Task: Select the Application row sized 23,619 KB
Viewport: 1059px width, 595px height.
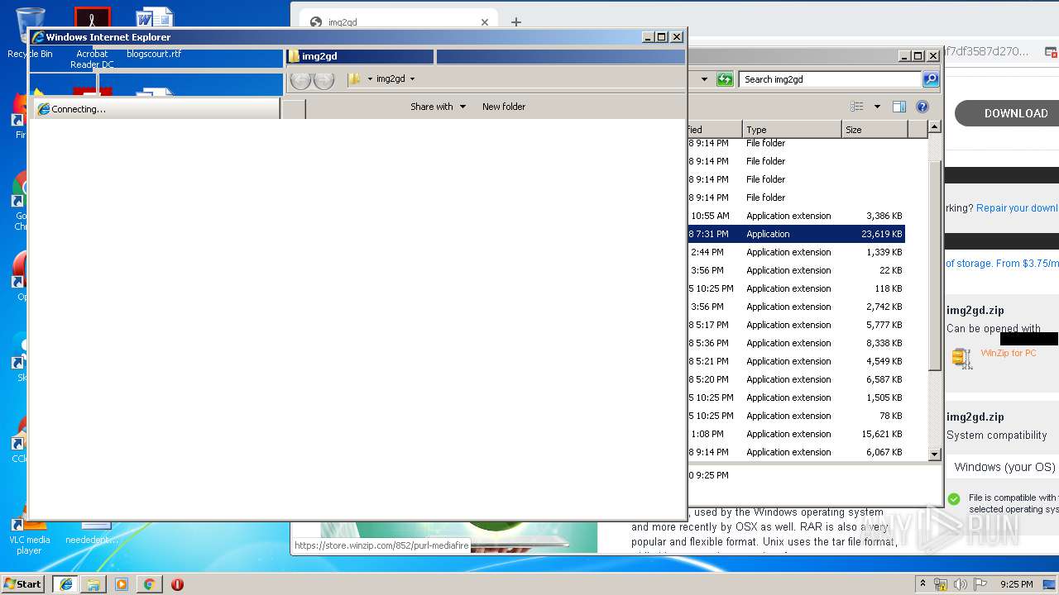Action: point(796,234)
